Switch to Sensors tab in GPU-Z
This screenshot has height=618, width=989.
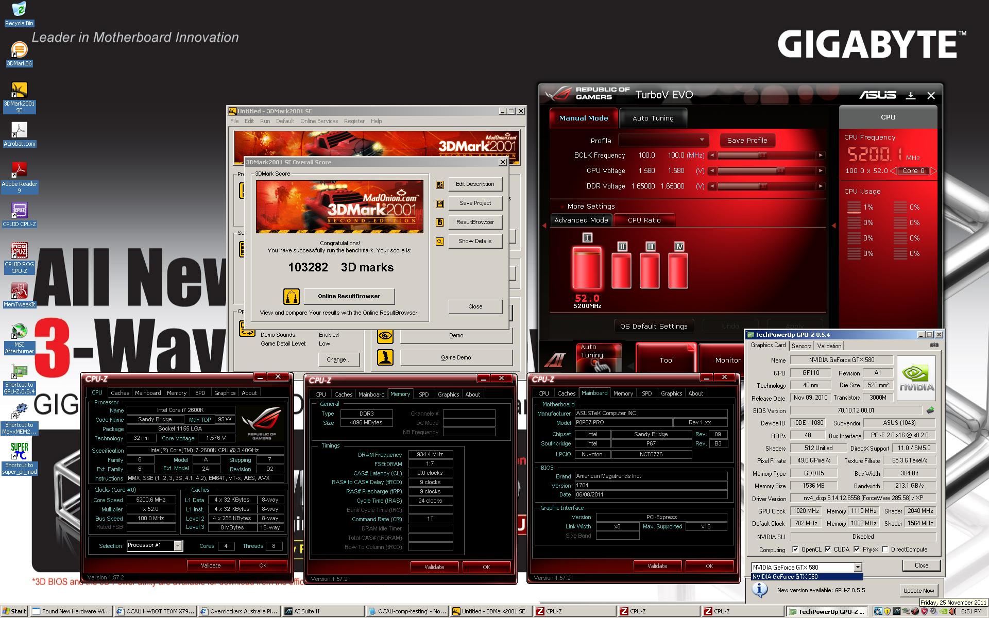801,346
